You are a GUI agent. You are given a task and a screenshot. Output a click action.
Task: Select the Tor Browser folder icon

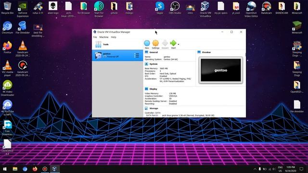point(84,8)
